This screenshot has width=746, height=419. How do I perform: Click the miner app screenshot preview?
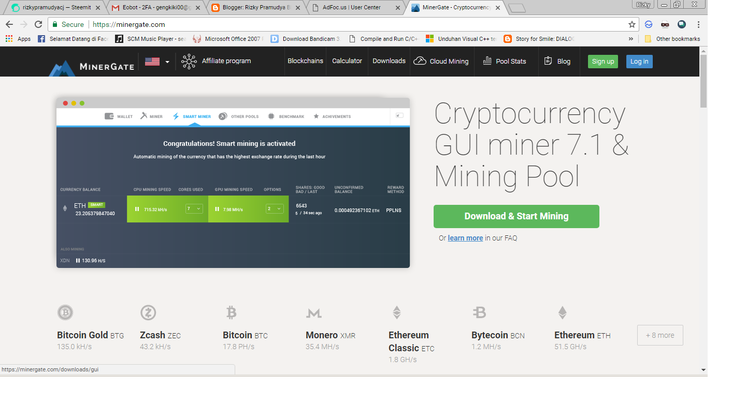tap(233, 183)
